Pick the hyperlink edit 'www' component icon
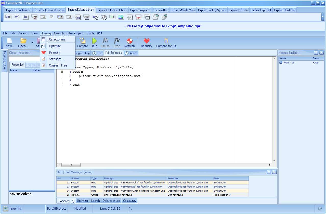The height and width of the screenshot is (214, 326). pyautogui.click(x=95, y=17)
